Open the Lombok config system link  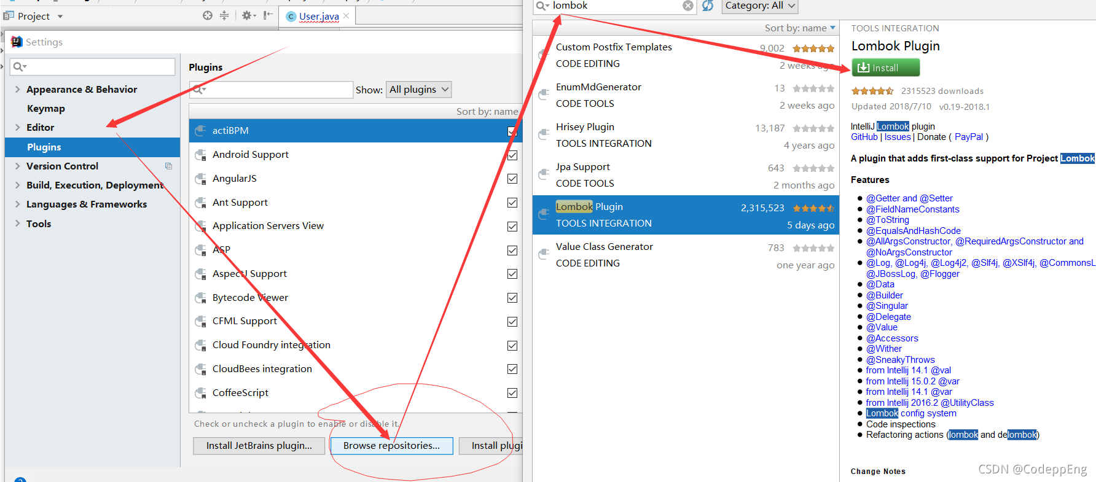tap(911, 413)
